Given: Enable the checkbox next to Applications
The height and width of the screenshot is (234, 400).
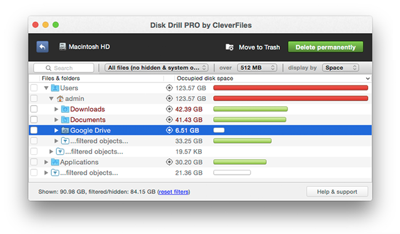Looking at the screenshot, I should [34, 162].
